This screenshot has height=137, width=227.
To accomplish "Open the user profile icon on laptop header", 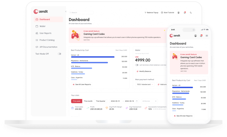I will pyautogui.click(x=179, y=12).
